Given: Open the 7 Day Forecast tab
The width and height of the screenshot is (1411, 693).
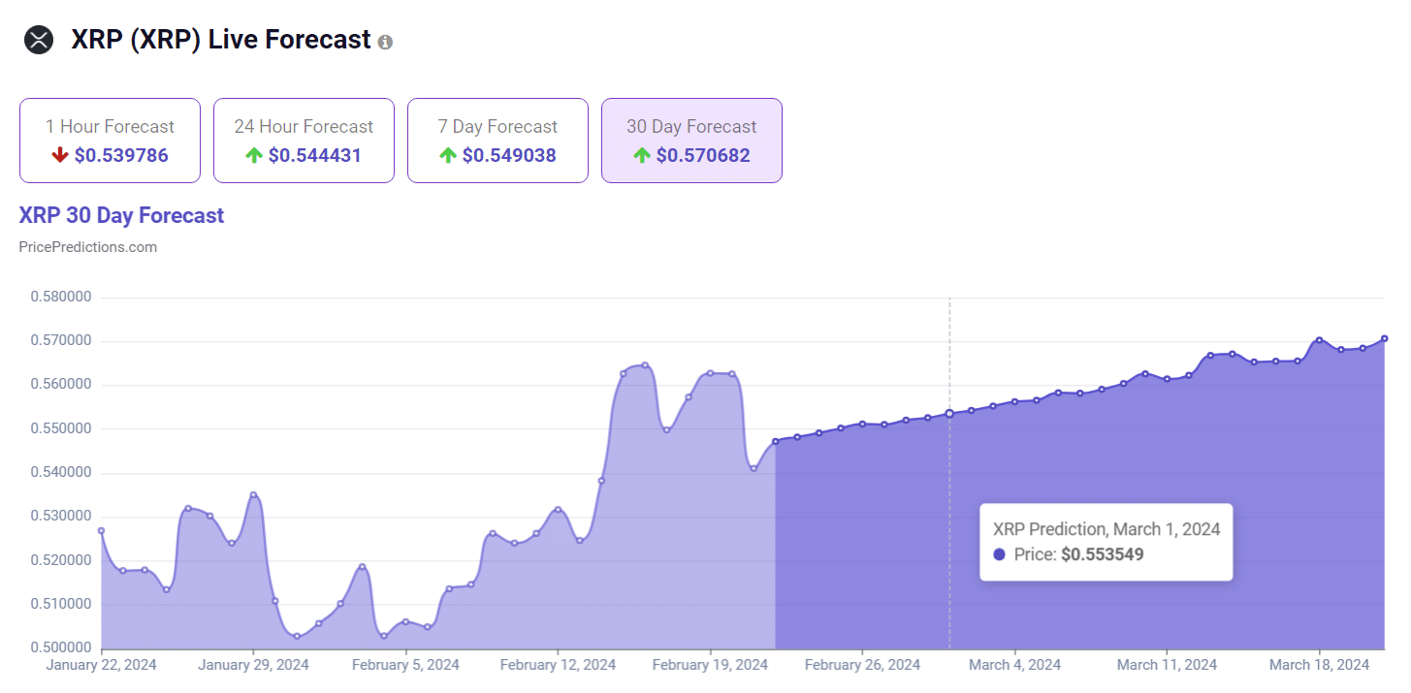Looking at the screenshot, I should click(x=497, y=141).
